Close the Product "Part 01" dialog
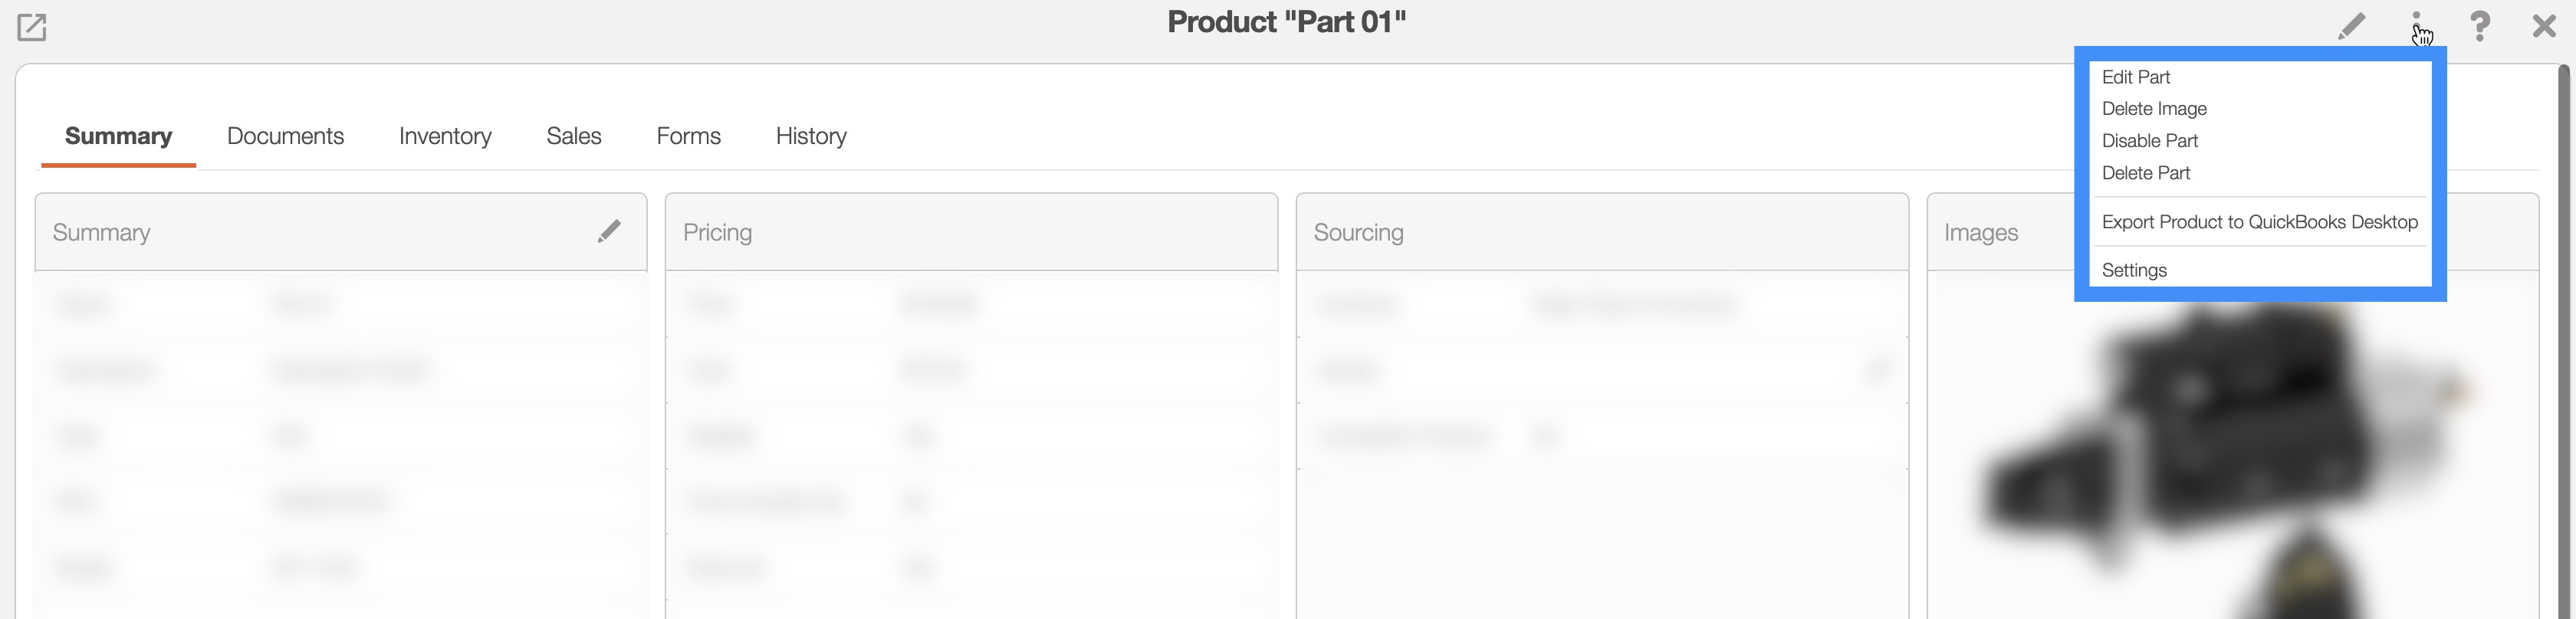The image size is (2576, 619). (2544, 26)
